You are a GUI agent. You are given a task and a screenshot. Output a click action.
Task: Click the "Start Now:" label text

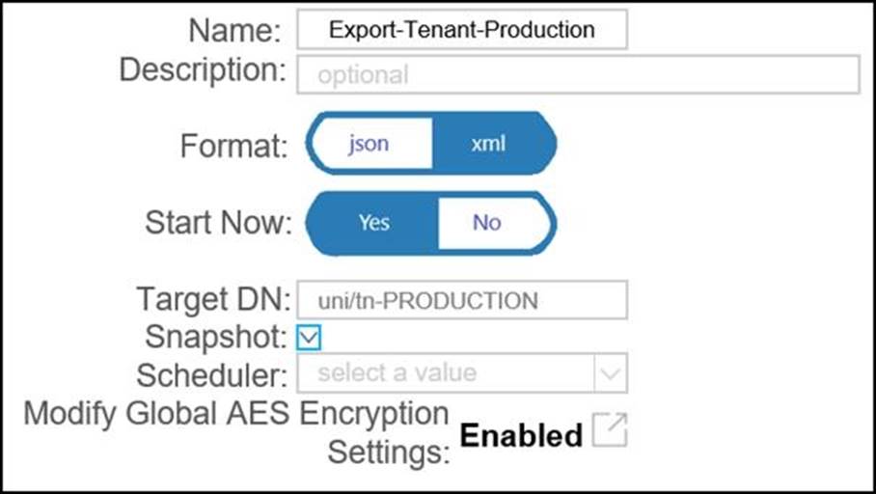click(x=218, y=223)
